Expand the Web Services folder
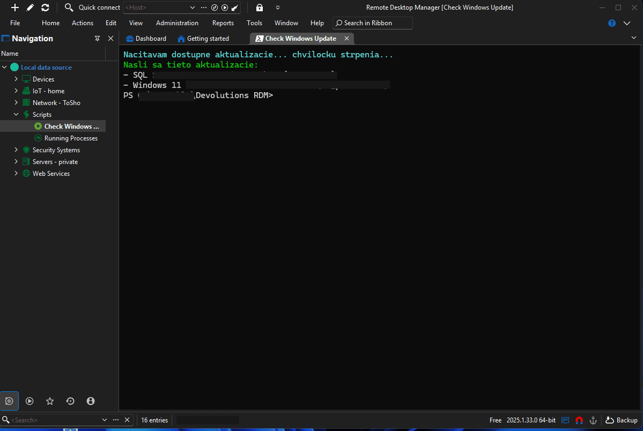The width and height of the screenshot is (643, 431). tap(16, 174)
